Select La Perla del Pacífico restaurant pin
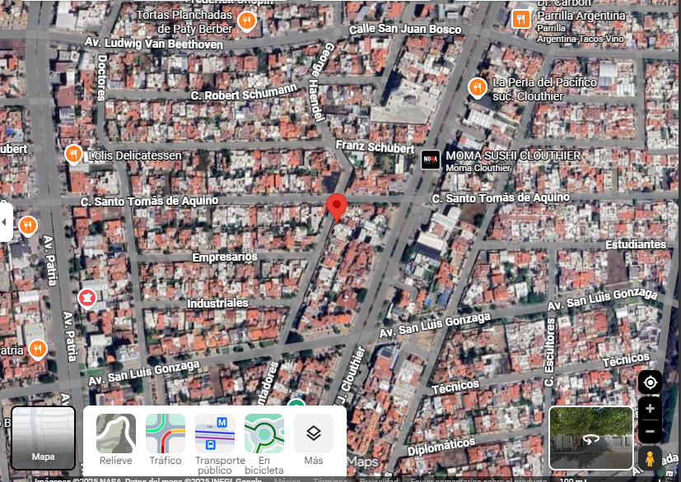The width and height of the screenshot is (681, 482). (x=477, y=88)
